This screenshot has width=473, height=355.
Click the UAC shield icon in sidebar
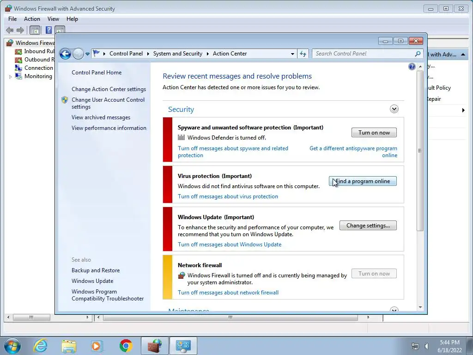[65, 100]
